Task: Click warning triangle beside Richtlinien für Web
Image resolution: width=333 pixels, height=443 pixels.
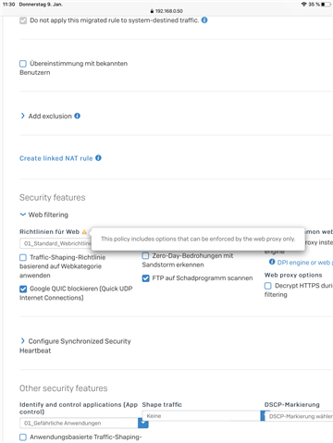Action: (84, 231)
